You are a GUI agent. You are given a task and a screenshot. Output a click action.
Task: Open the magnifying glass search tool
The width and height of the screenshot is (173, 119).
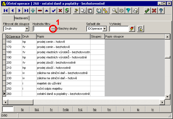coord(115,10)
